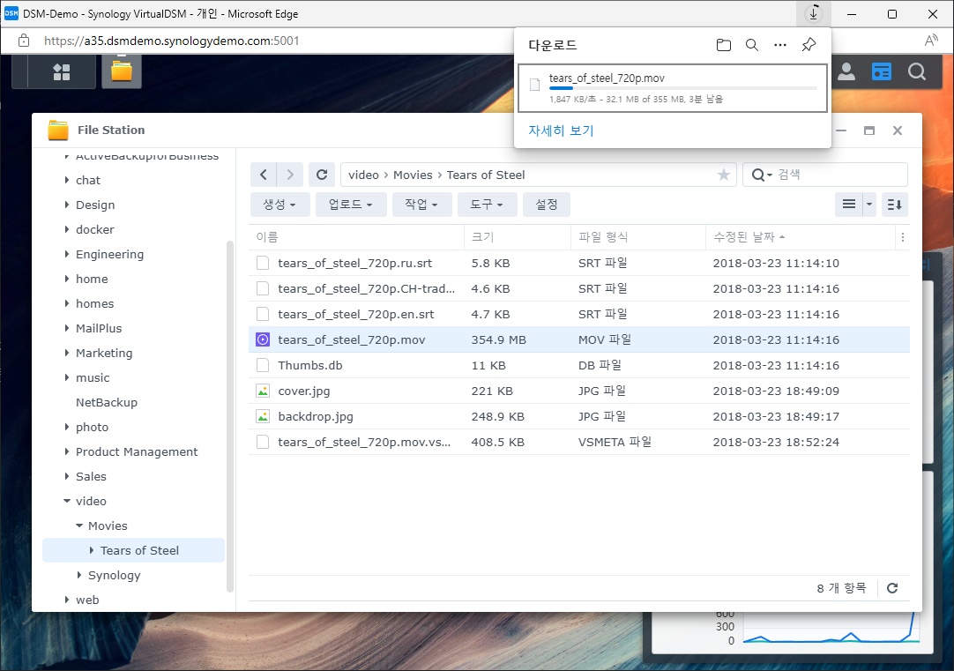The image size is (954, 671).
Task: Click the DSM desktop search magnifier
Action: [916, 71]
